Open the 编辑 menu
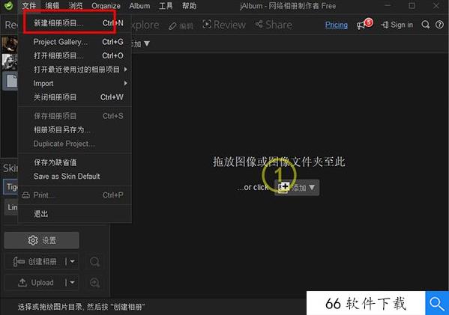This screenshot has width=449, height=315. coord(52,6)
